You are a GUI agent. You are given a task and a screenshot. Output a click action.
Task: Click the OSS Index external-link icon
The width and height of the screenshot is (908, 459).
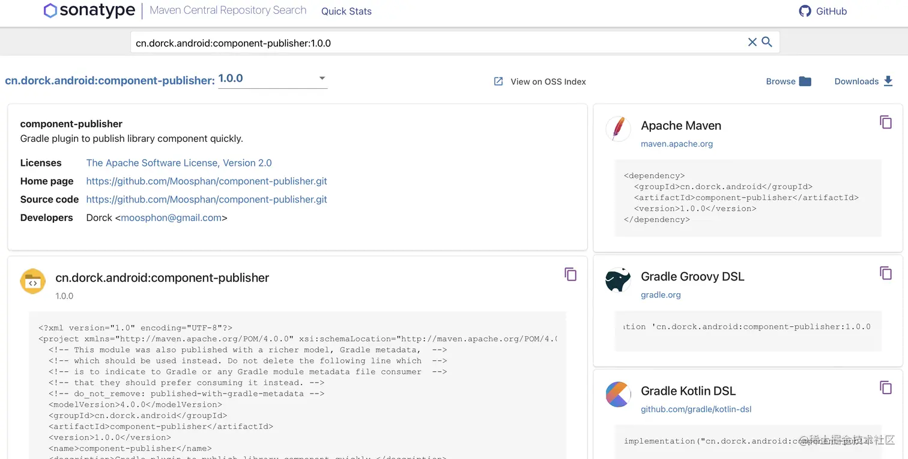tap(498, 81)
